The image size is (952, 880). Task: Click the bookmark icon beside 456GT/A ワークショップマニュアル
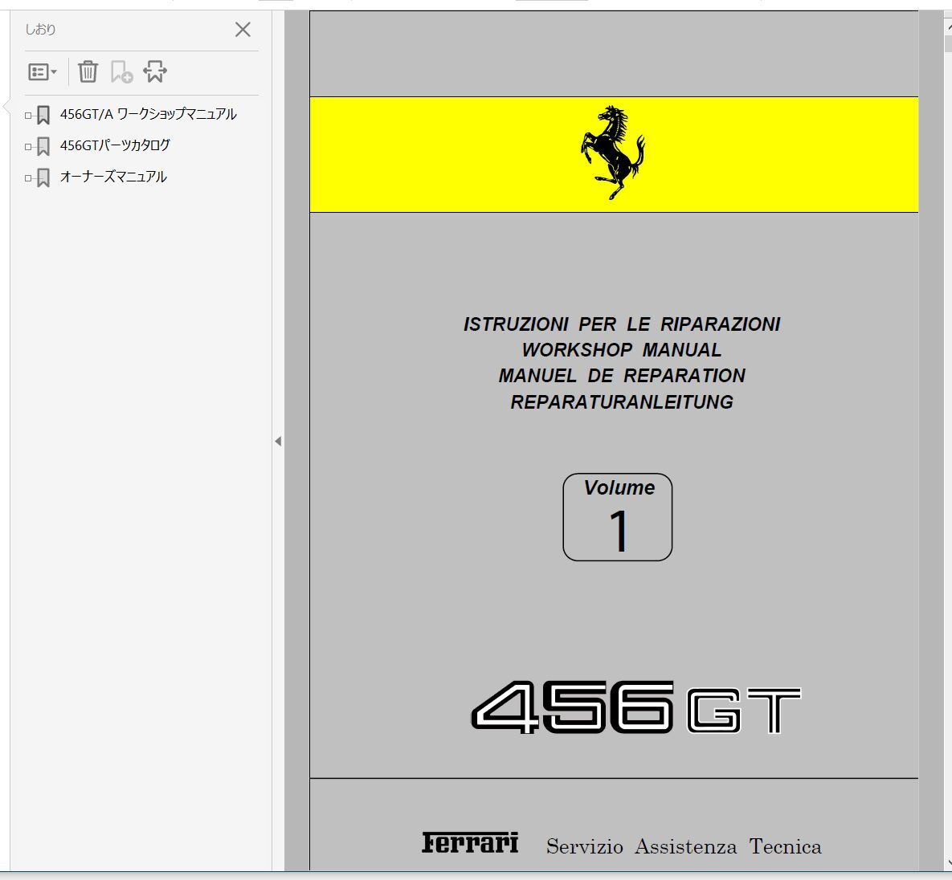43,116
